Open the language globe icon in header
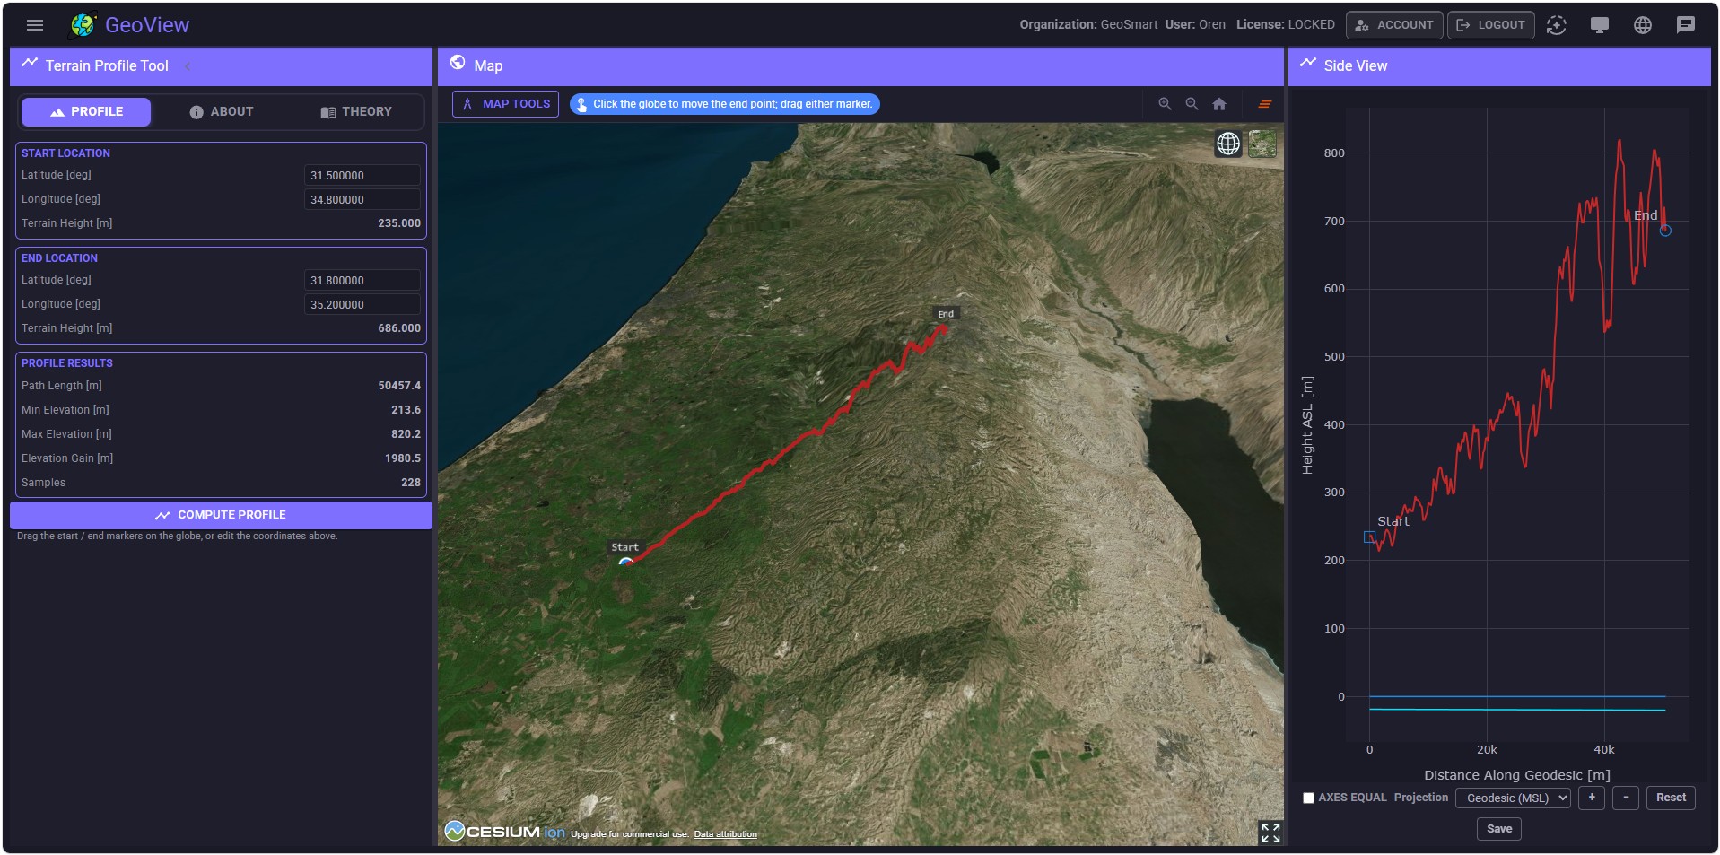This screenshot has height=855, width=1720. pyautogui.click(x=1643, y=25)
